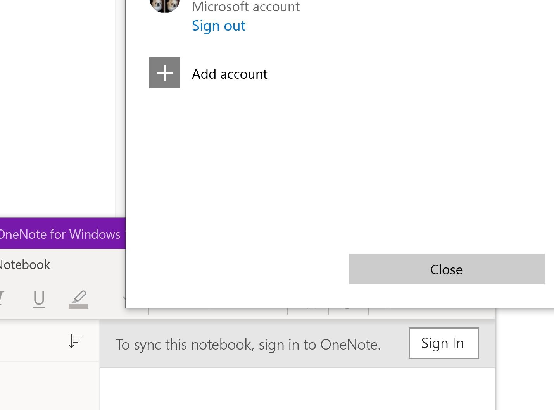Click the plus icon for adding account
The image size is (554, 410).
(165, 73)
